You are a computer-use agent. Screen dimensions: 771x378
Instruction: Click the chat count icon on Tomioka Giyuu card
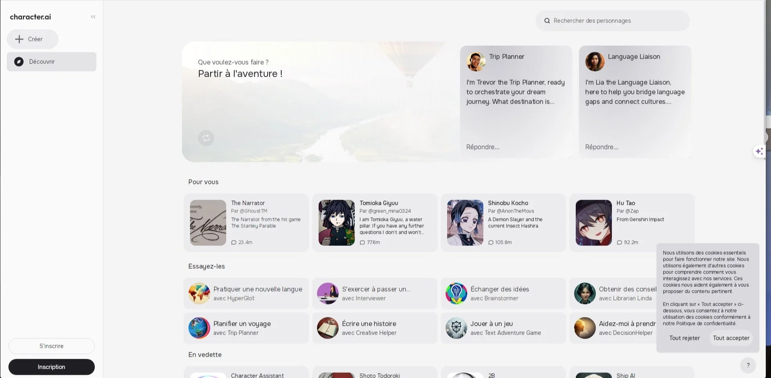(x=362, y=243)
